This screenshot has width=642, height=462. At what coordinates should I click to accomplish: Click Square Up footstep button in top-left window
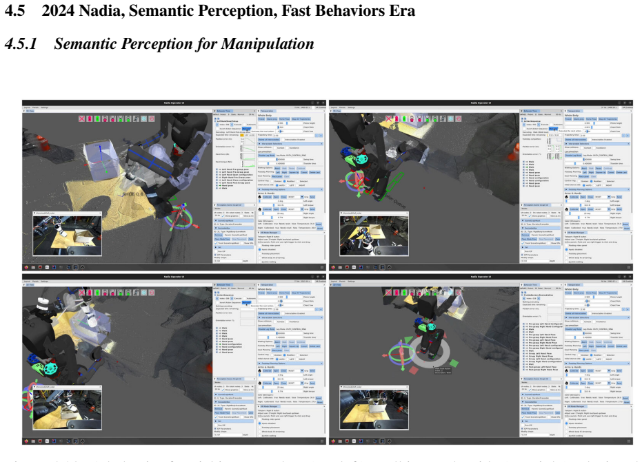tap(294, 173)
